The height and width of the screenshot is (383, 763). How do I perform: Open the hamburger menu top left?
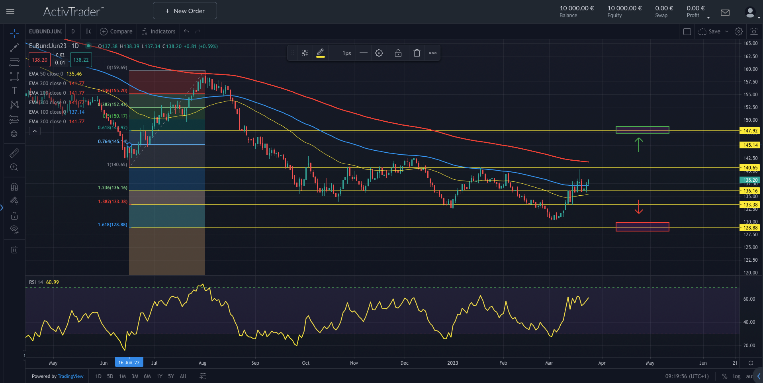[x=10, y=11]
